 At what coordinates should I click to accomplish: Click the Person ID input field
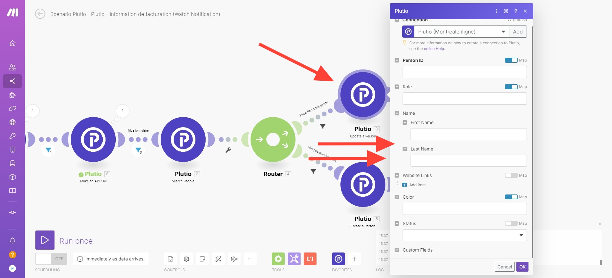(x=464, y=72)
